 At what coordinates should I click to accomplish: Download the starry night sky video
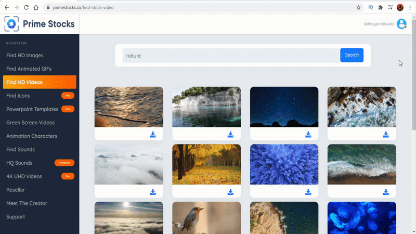point(308,135)
